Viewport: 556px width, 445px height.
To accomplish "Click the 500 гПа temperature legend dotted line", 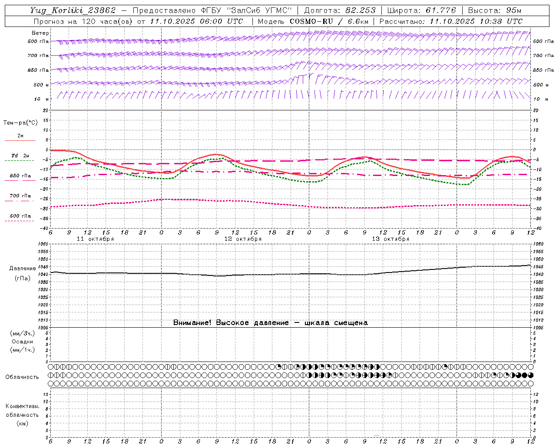I will 19,221.
